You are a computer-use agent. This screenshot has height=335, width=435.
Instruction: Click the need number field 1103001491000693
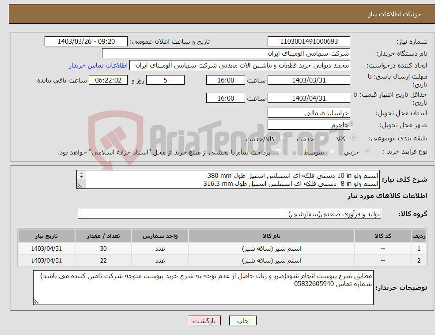[x=309, y=41]
